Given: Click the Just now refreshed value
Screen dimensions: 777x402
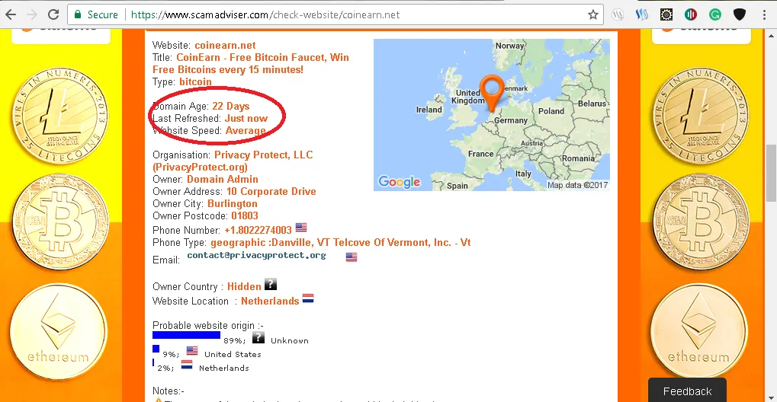Looking at the screenshot, I should pos(246,118).
